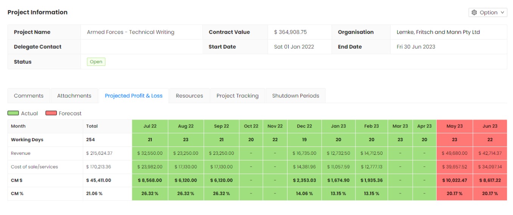
Task: Click project name Armed Forces - Technical Writing
Action: coord(131,32)
